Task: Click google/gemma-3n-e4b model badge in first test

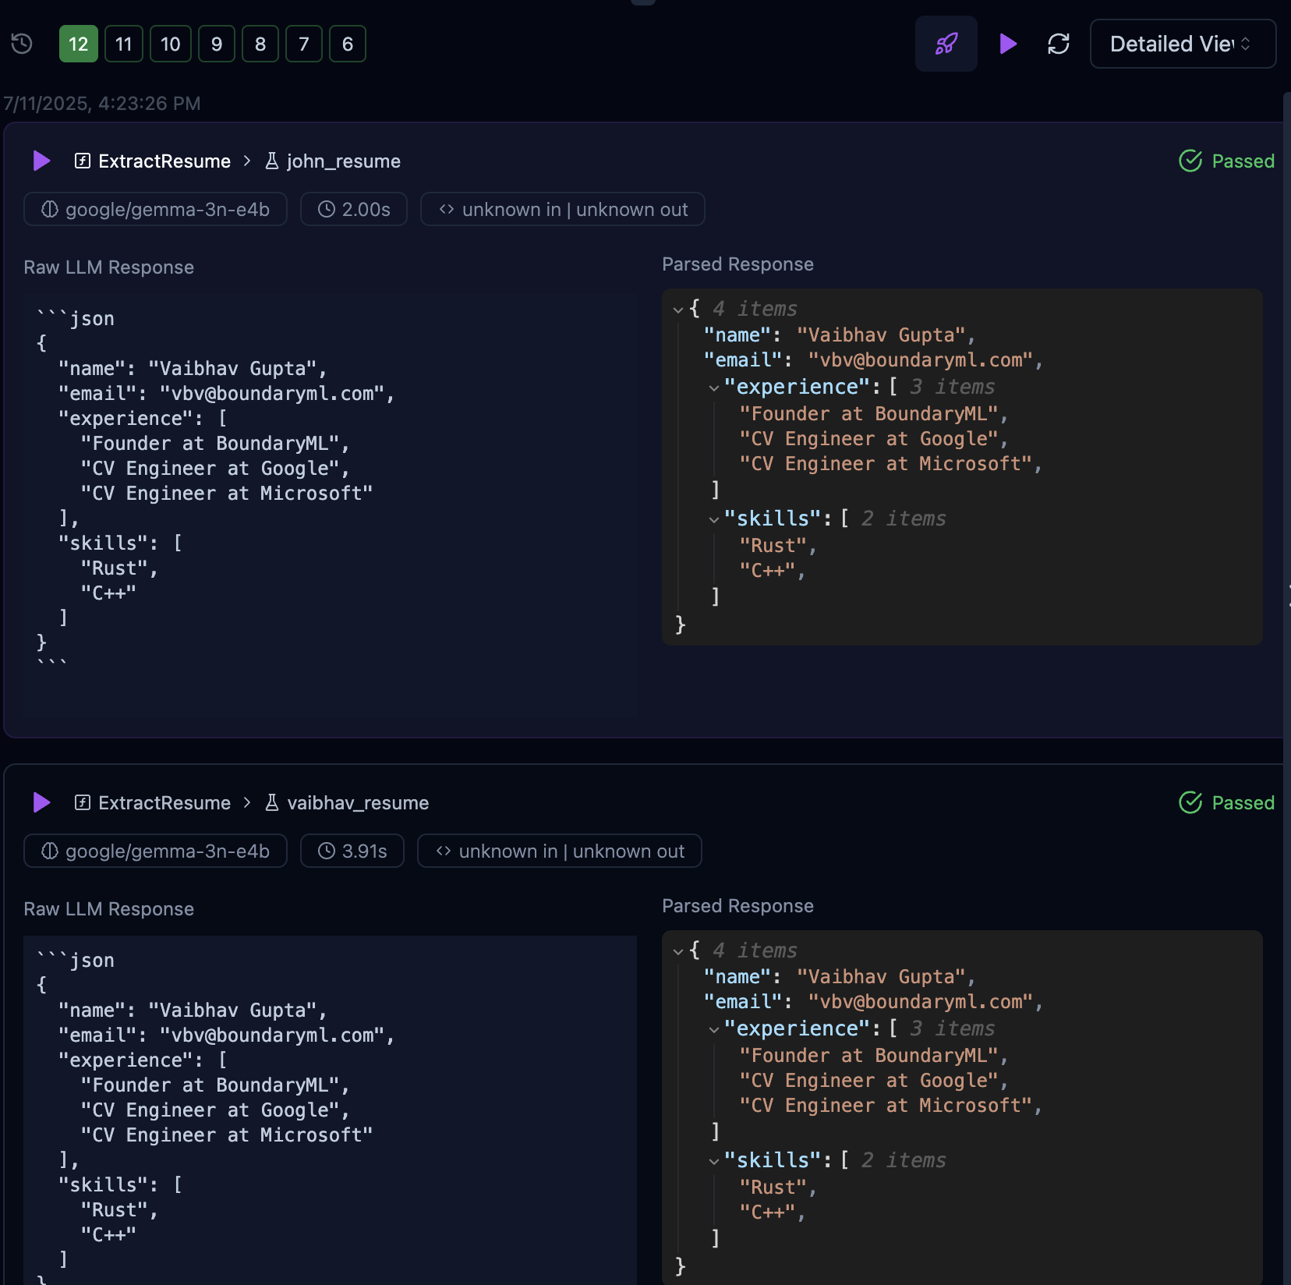Action: tap(155, 210)
